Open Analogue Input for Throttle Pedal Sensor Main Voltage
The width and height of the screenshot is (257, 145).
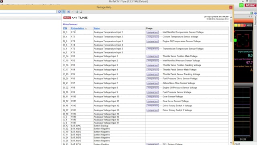point(153,70)
